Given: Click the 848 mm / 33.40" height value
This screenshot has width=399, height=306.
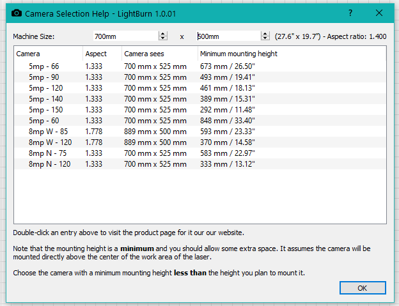Looking at the screenshot, I should (227, 121).
